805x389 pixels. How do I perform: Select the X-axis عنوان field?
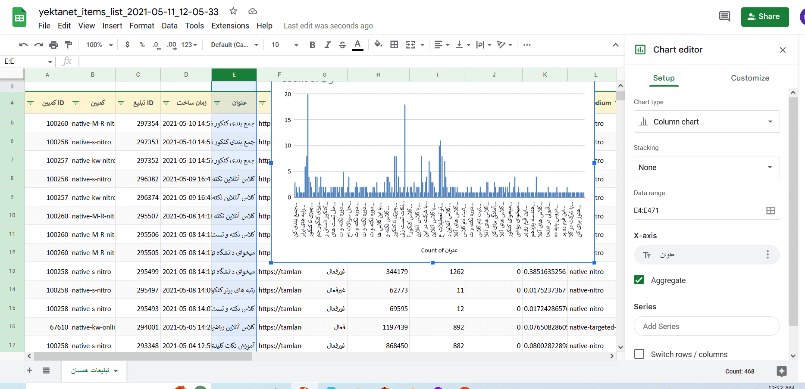click(707, 255)
